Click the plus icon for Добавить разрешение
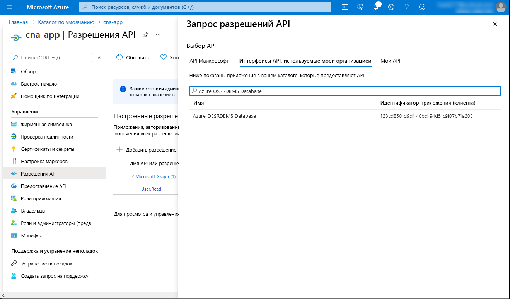This screenshot has width=510, height=299. (x=119, y=150)
